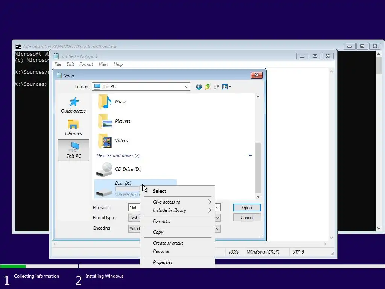Click the file list vertical scrollbar thumb

(258, 168)
